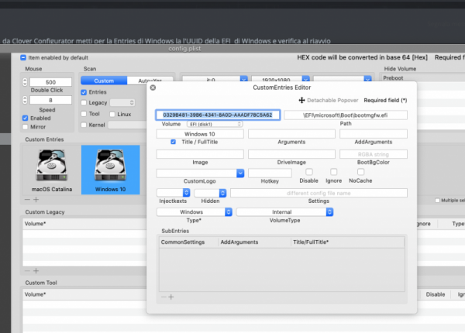Toggle the Title / FullTitle checkbox
Viewport: 465px width, 333px height.
coord(173,142)
